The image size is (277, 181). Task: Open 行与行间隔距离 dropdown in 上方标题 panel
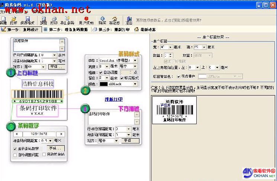[x=54, y=55]
